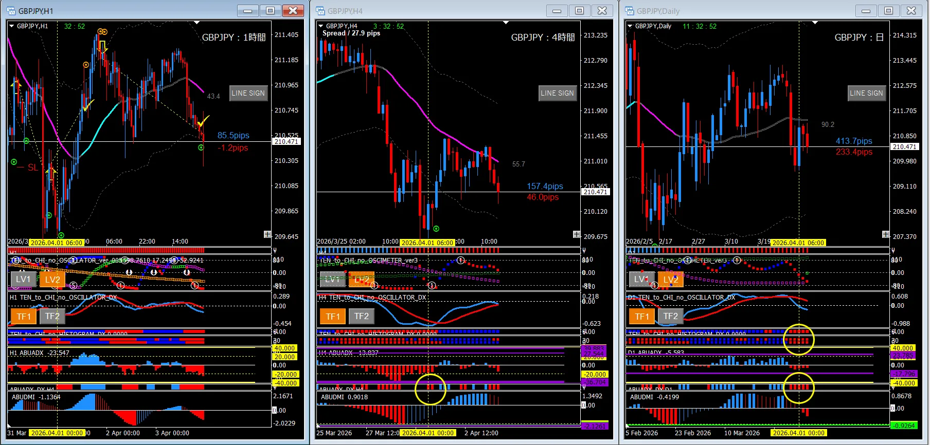
Task: Click the plus icon on the Daily chart
Action: click(886, 234)
